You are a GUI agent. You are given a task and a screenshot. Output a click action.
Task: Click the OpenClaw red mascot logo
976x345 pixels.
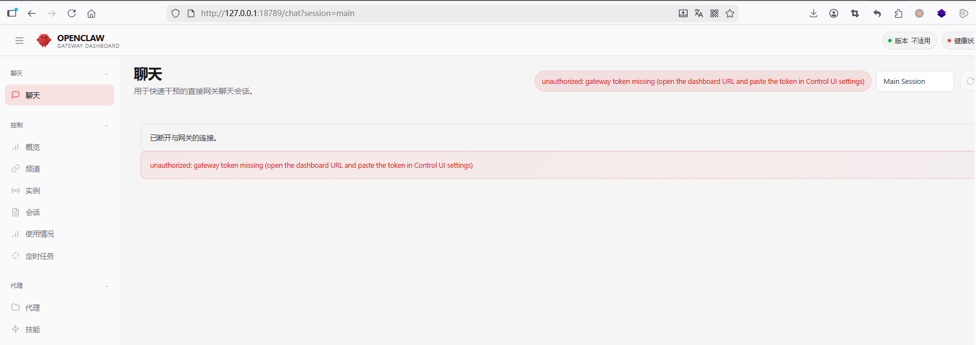44,41
